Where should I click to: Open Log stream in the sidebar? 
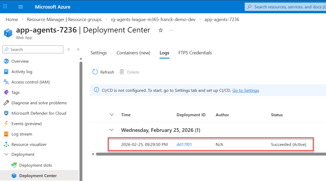point(22,134)
